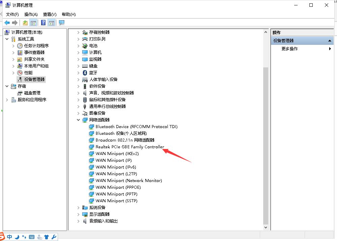Expand the 服务和应用程序 node
The width and height of the screenshot is (337, 241).
[x=7, y=100]
